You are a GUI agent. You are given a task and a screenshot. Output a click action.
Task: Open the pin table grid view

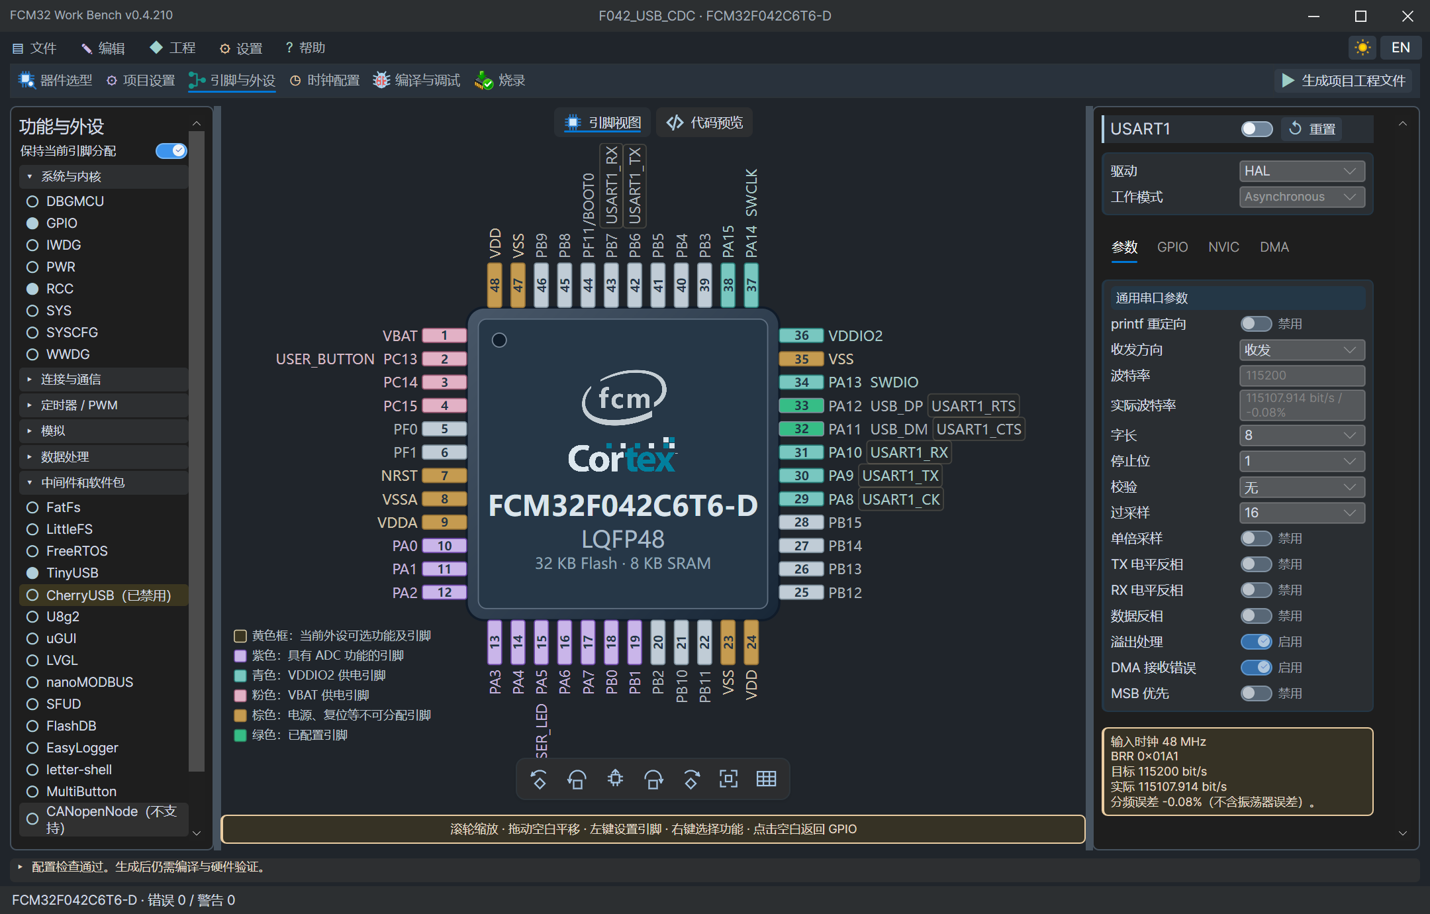pyautogui.click(x=766, y=780)
